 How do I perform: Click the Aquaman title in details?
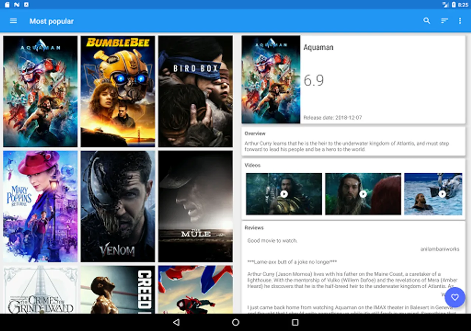click(318, 47)
